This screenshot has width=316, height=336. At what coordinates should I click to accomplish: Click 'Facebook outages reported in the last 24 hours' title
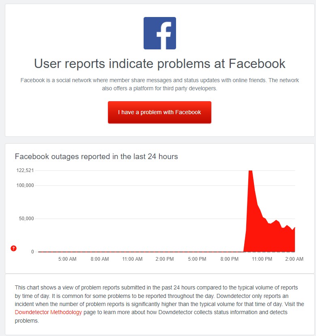click(97, 156)
